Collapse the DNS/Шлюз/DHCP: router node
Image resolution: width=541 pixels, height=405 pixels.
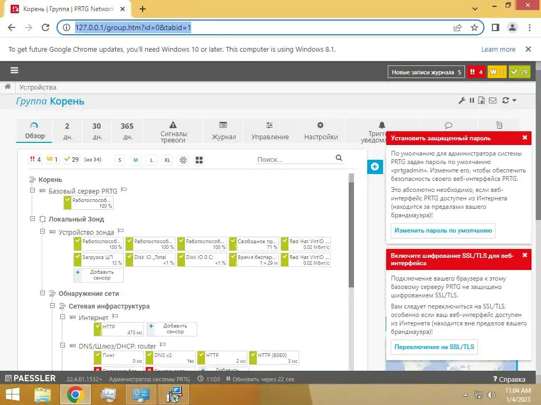point(62,345)
